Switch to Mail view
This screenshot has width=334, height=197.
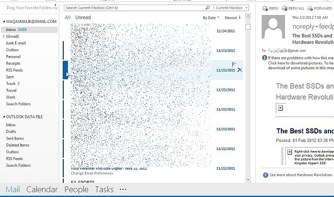coord(13,189)
